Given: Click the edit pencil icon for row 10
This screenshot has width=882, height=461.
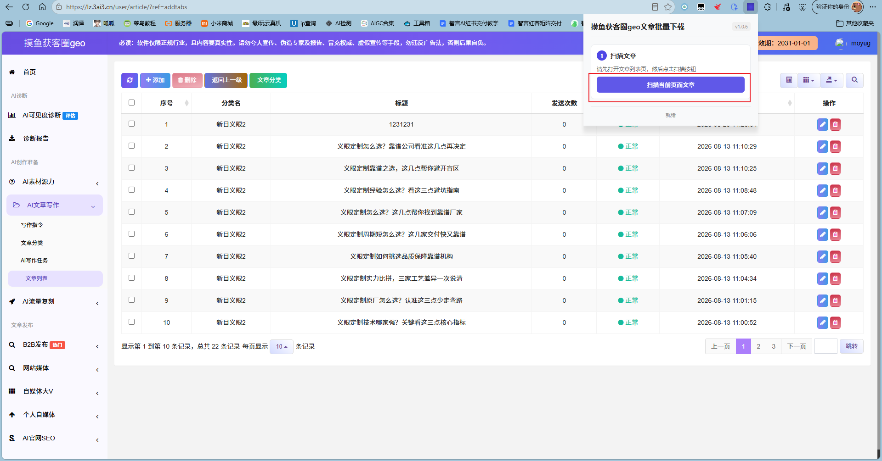Looking at the screenshot, I should (x=822, y=323).
